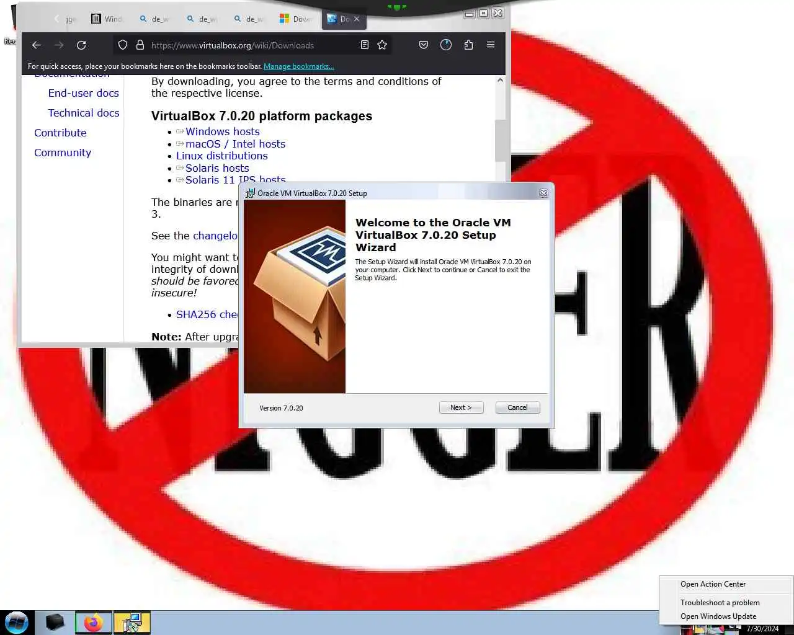Viewport: 794px width, 635px height.
Task: Minimize the Firefox window
Action: coord(470,13)
